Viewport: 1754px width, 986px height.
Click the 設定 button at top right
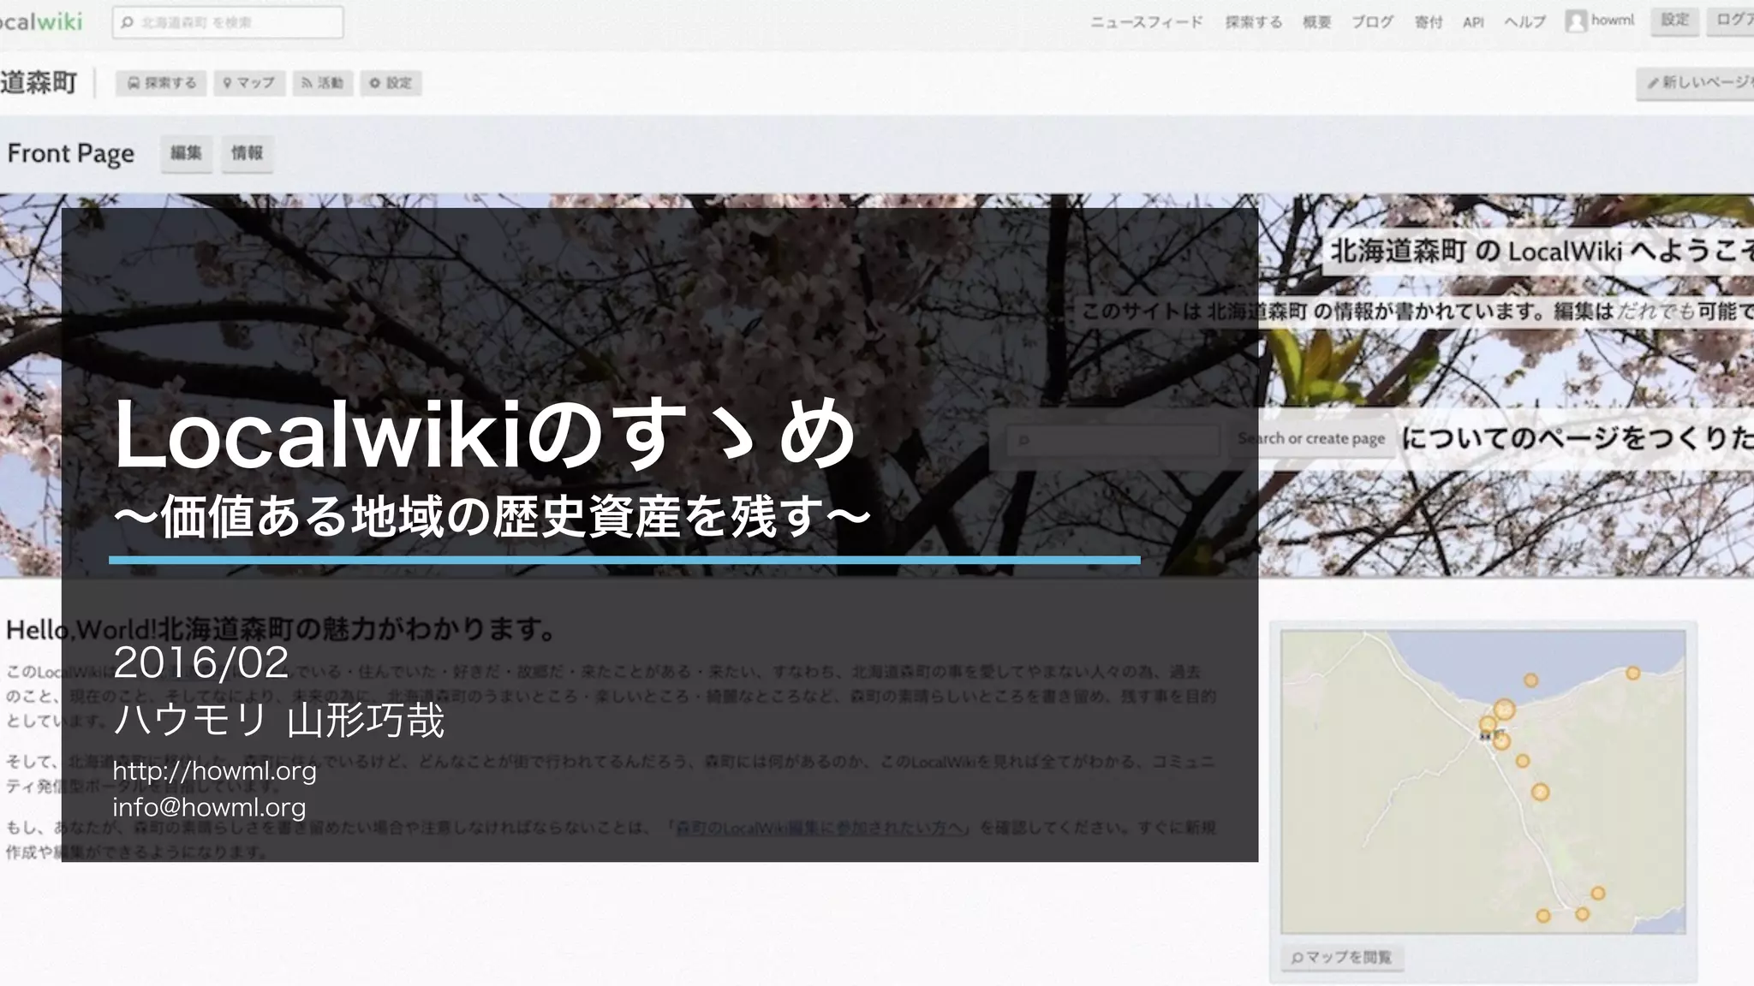coord(1674,21)
